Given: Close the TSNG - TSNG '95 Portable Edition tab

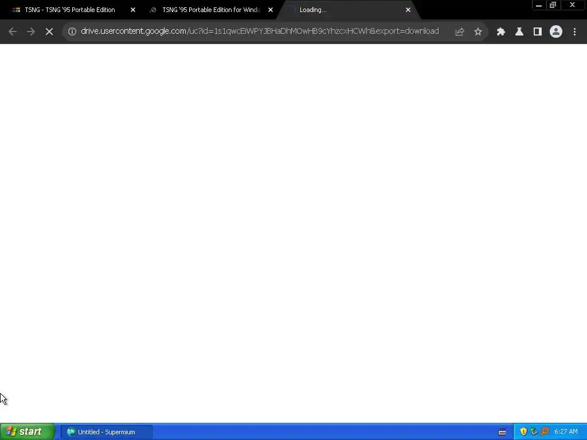Looking at the screenshot, I should pos(133,10).
